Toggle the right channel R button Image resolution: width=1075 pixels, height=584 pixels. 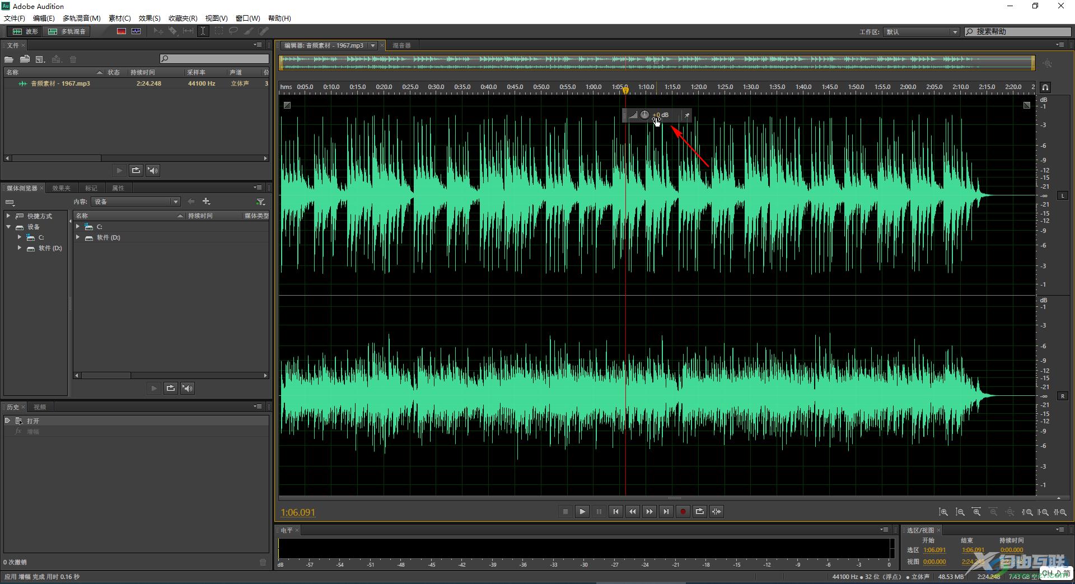point(1063,396)
